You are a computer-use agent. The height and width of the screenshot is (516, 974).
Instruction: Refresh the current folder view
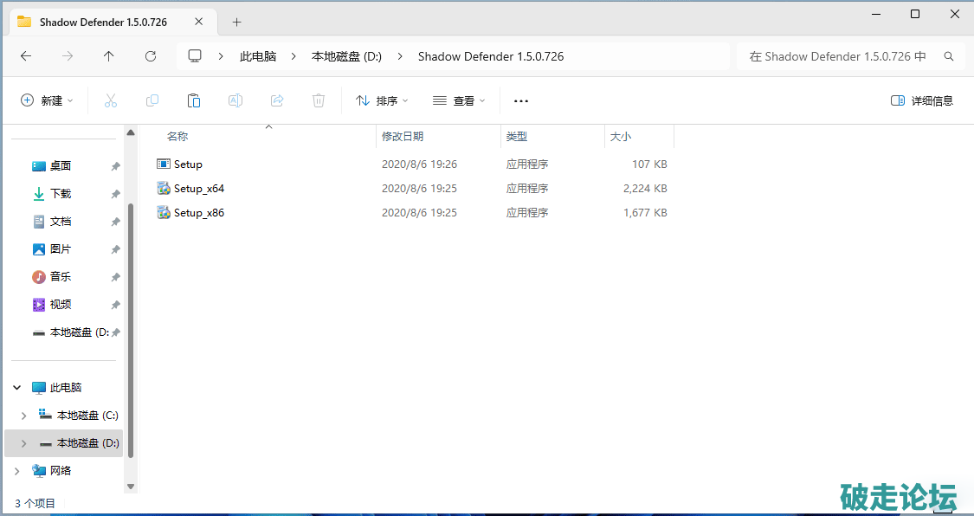151,56
